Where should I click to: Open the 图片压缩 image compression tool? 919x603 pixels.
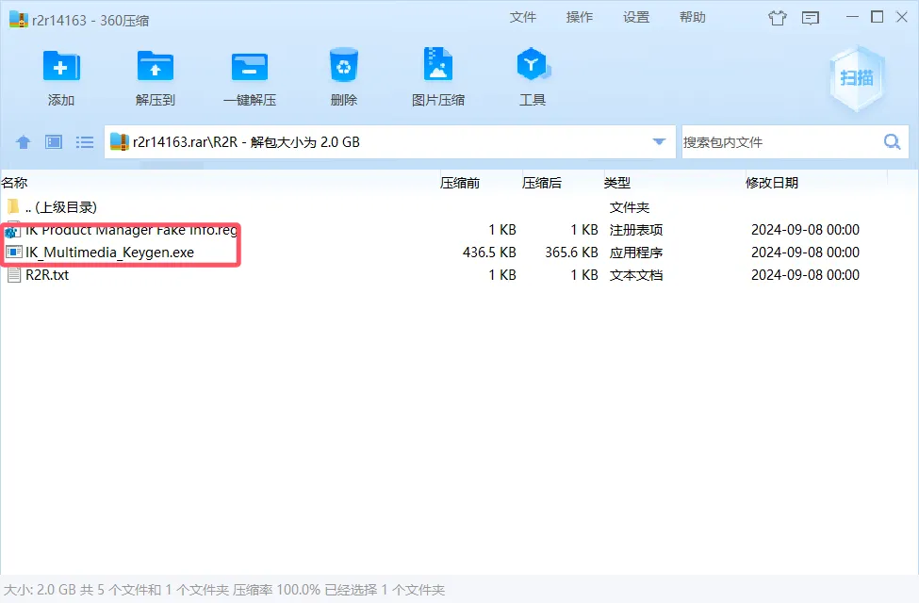click(x=437, y=68)
